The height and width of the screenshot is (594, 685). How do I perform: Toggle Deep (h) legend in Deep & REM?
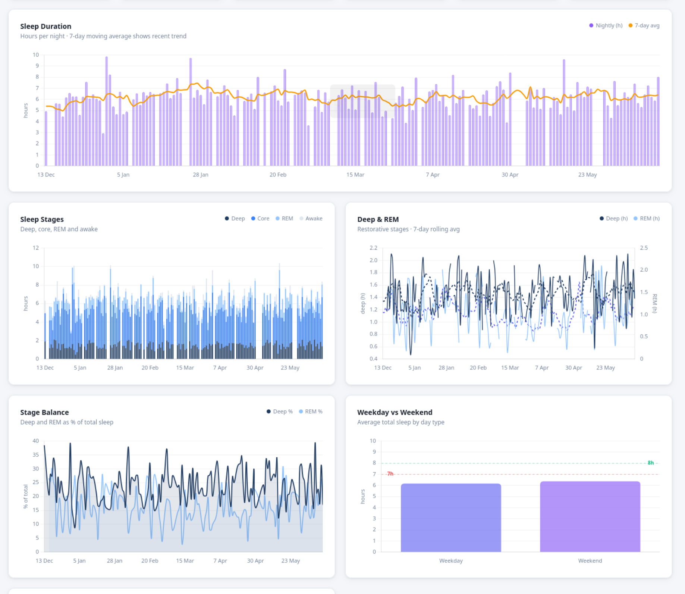[614, 218]
